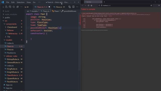Open the Selection menu
Viewport: 161px width, 91px height.
(x=21, y=2)
